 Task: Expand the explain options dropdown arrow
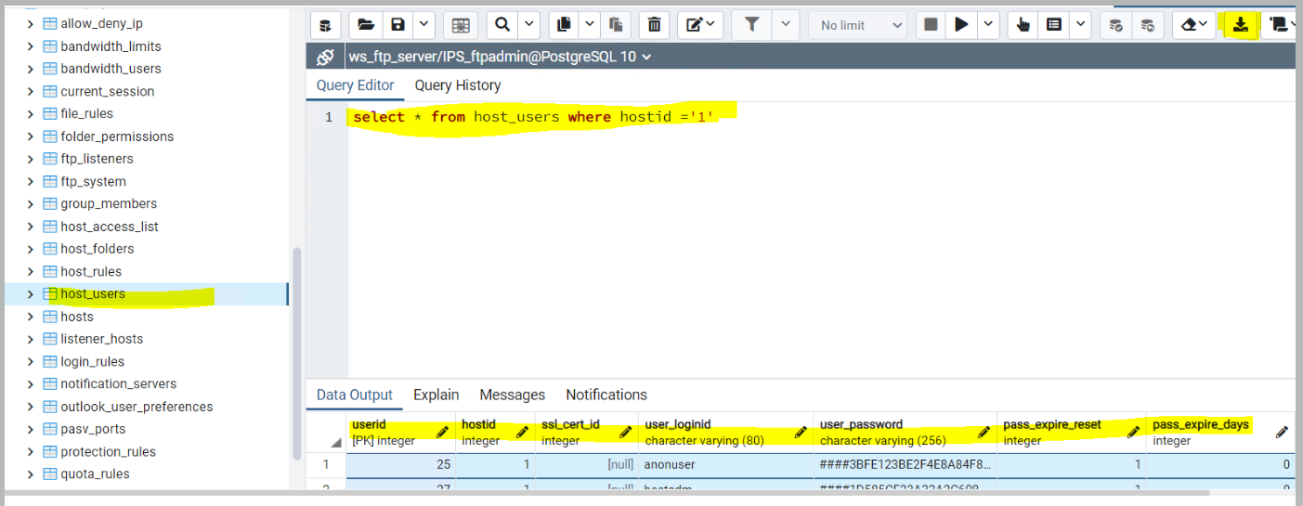click(x=1080, y=25)
